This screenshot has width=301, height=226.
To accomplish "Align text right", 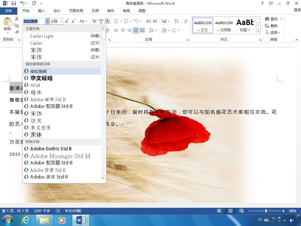I will coord(129,30).
